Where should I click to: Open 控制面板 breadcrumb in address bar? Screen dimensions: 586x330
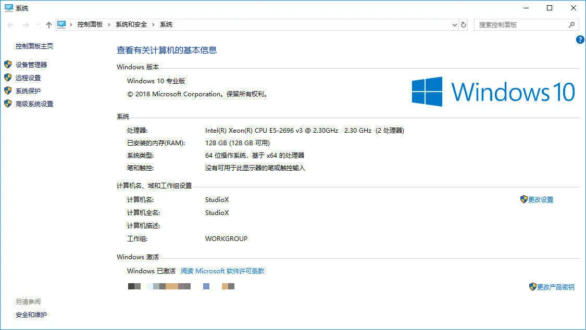(90, 24)
